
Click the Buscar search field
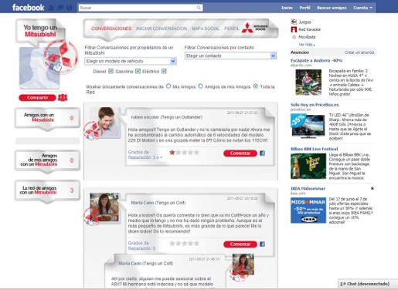pos(138,8)
